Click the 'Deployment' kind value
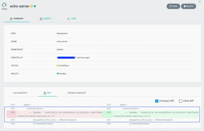The image size is (204, 131). click(62, 33)
